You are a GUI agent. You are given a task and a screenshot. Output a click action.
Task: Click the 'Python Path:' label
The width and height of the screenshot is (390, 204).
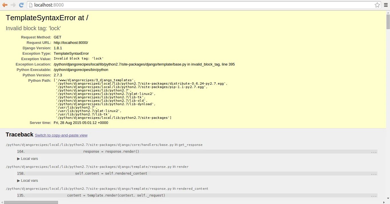coord(40,81)
